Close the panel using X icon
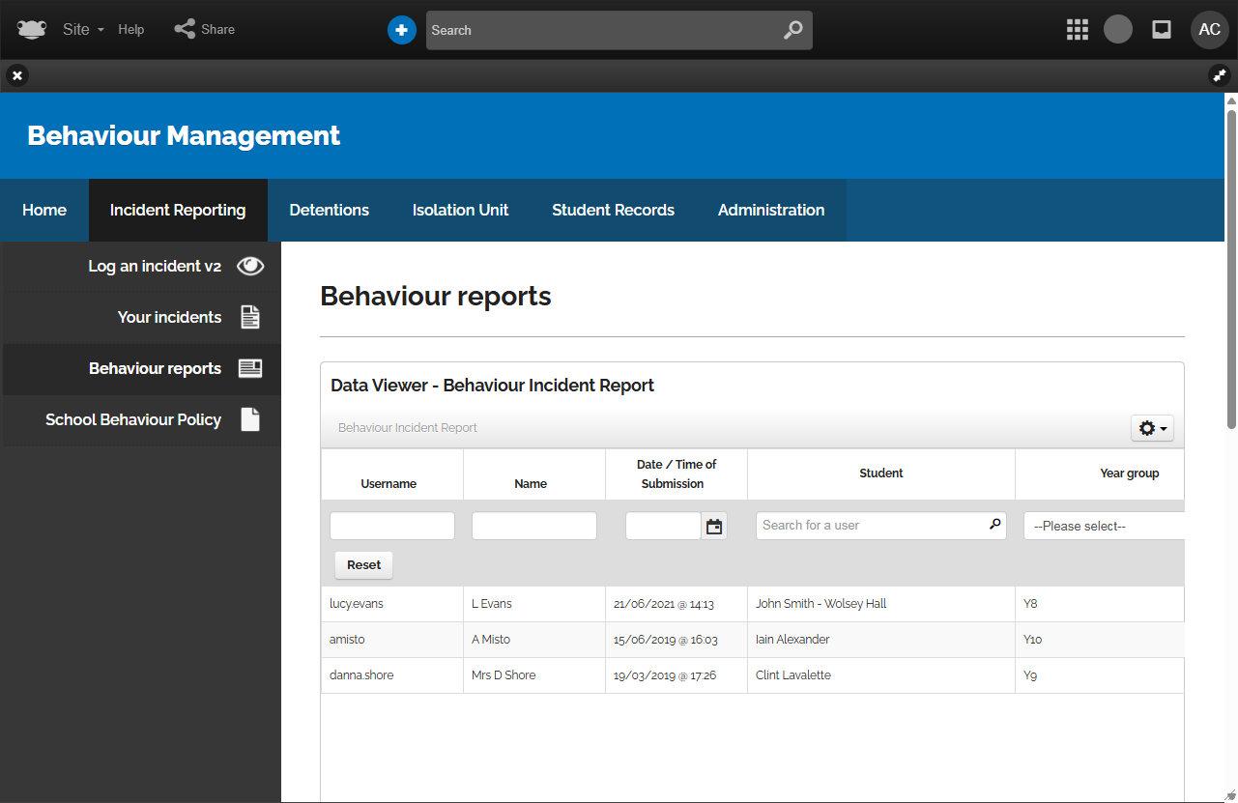Screen dimensions: 1238x803 (x=17, y=75)
